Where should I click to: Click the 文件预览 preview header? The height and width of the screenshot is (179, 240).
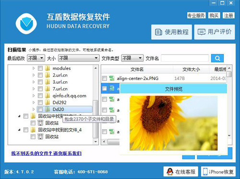click(173, 89)
